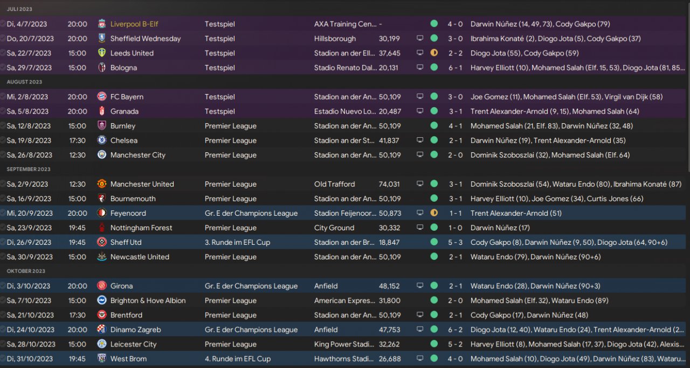Click the 17:30 kickoff time on the Chelsea row
Image resolution: width=690 pixels, height=368 pixels.
click(x=77, y=140)
